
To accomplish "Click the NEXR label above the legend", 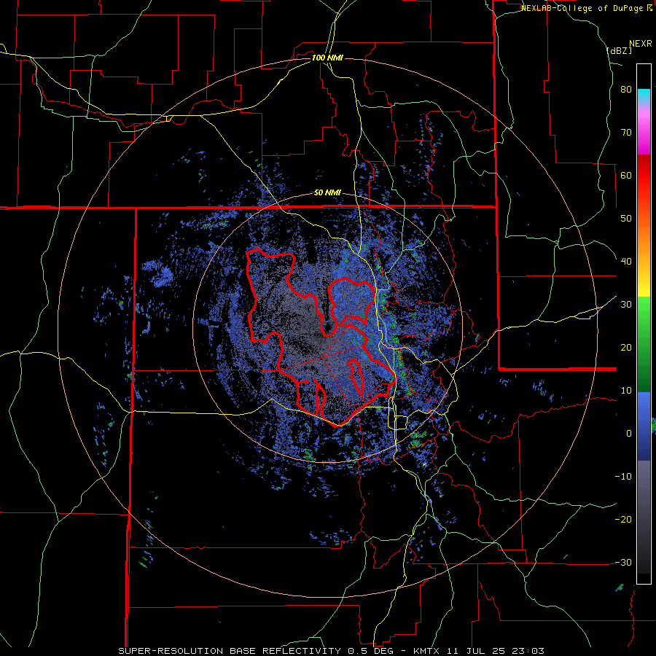I will tap(641, 44).
